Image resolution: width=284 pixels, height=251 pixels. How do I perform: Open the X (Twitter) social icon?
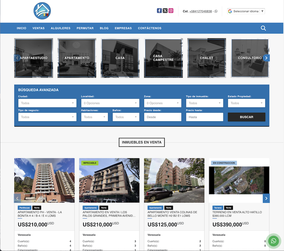tap(165, 10)
